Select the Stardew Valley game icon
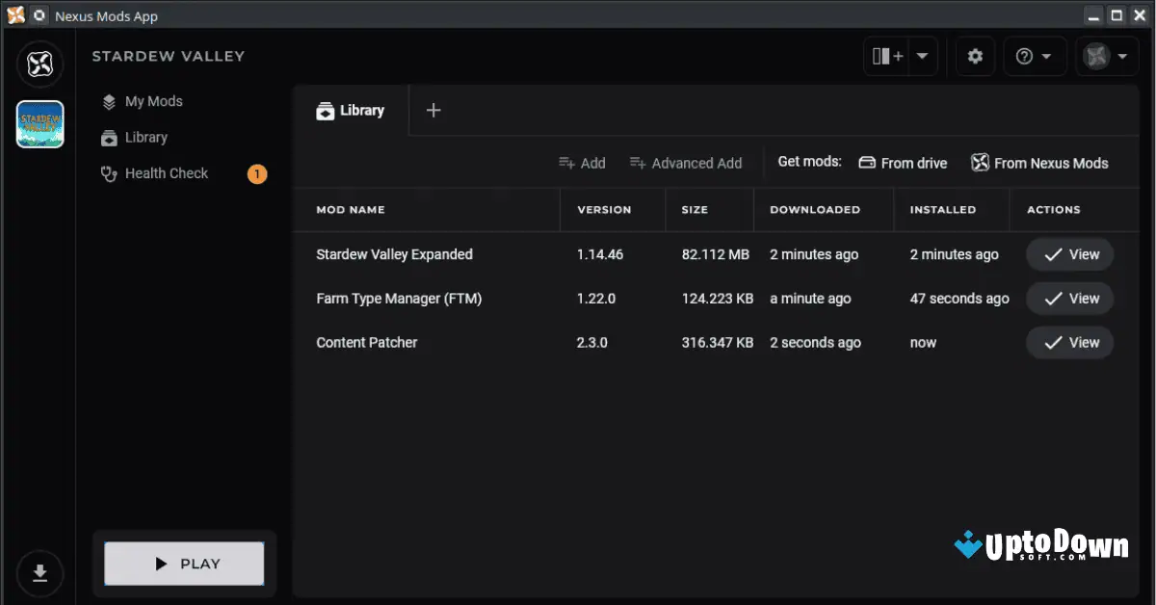Screen dimensions: 1156x605 pos(39,124)
